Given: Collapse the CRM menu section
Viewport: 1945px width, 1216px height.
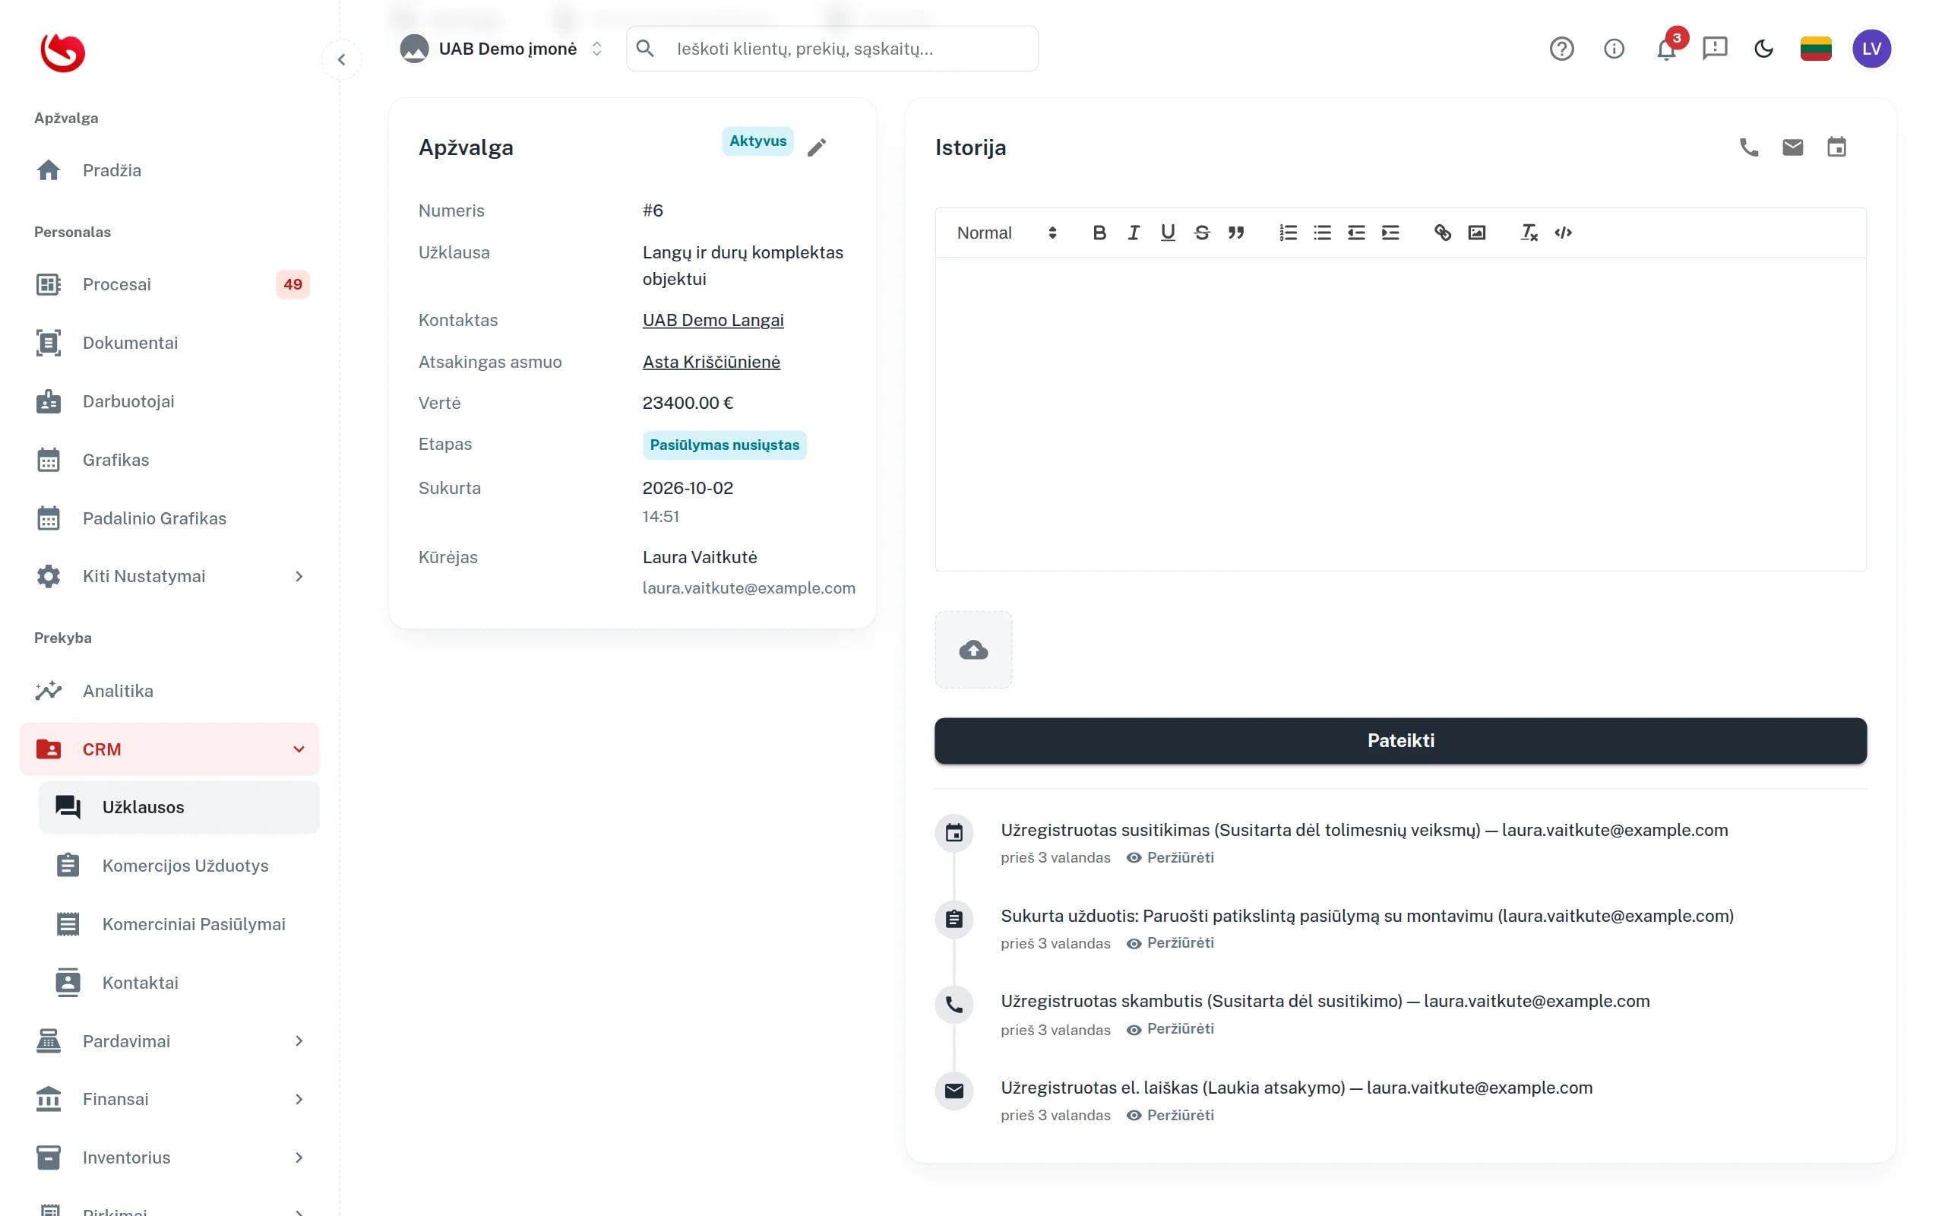Looking at the screenshot, I should click(x=169, y=749).
